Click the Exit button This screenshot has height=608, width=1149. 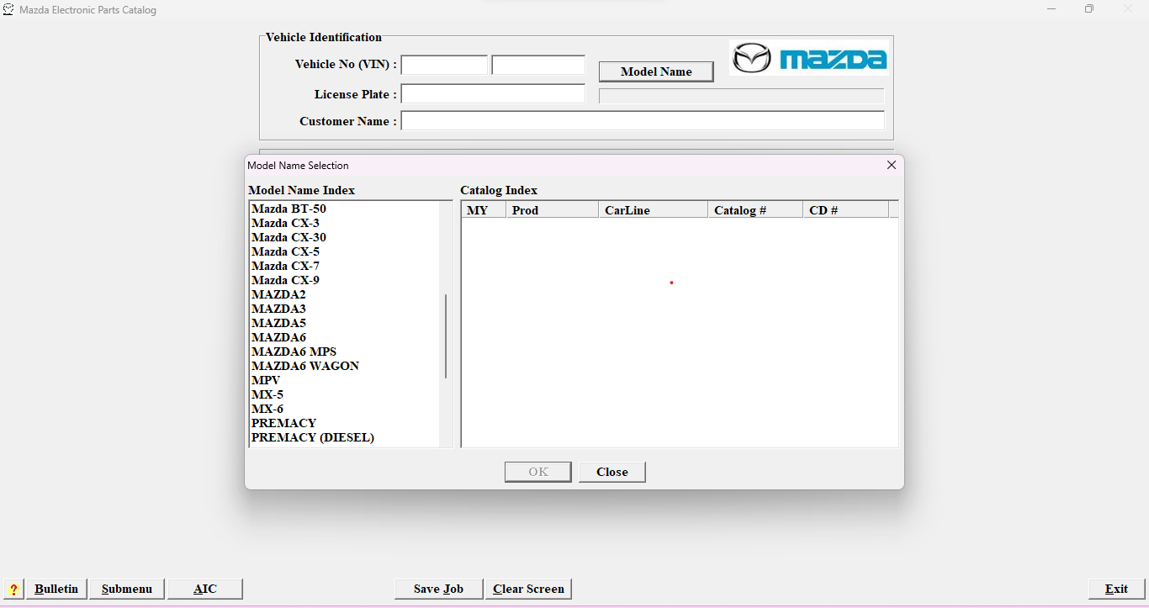[x=1117, y=589]
